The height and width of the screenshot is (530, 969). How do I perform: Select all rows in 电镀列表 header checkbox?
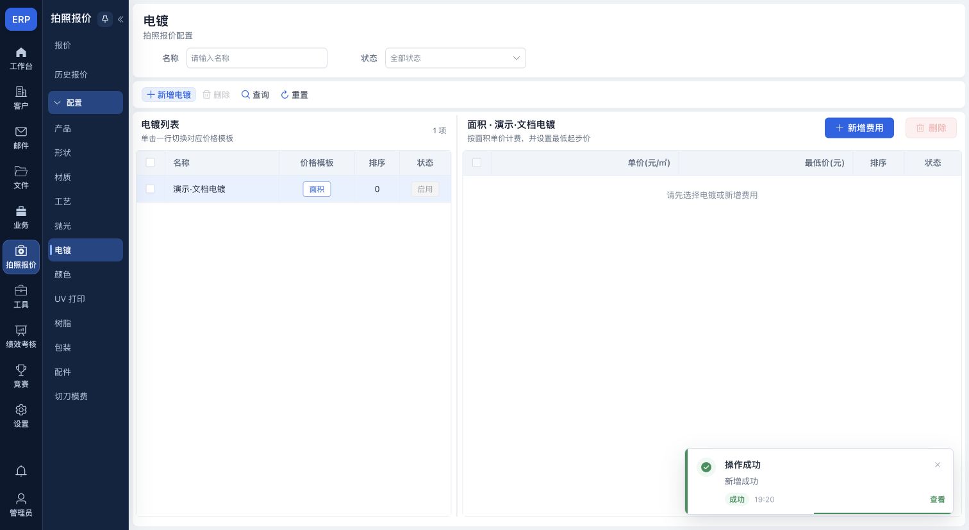151,163
